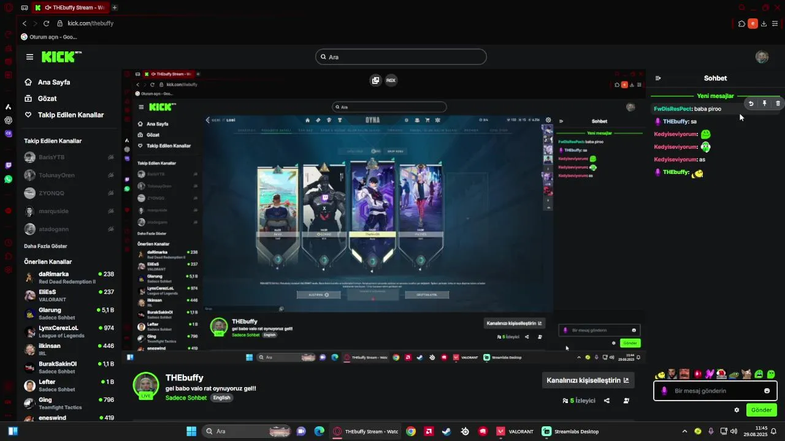Screen dimensions: 785x441
Task: Collapse the Sohbet chat panel
Action: coord(658,78)
